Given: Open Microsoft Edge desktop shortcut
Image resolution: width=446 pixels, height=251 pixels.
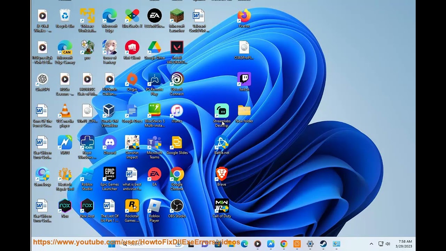Looking at the screenshot, I should 109,21.
